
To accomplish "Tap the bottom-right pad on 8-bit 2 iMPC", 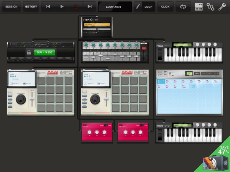I will coord(143,108).
